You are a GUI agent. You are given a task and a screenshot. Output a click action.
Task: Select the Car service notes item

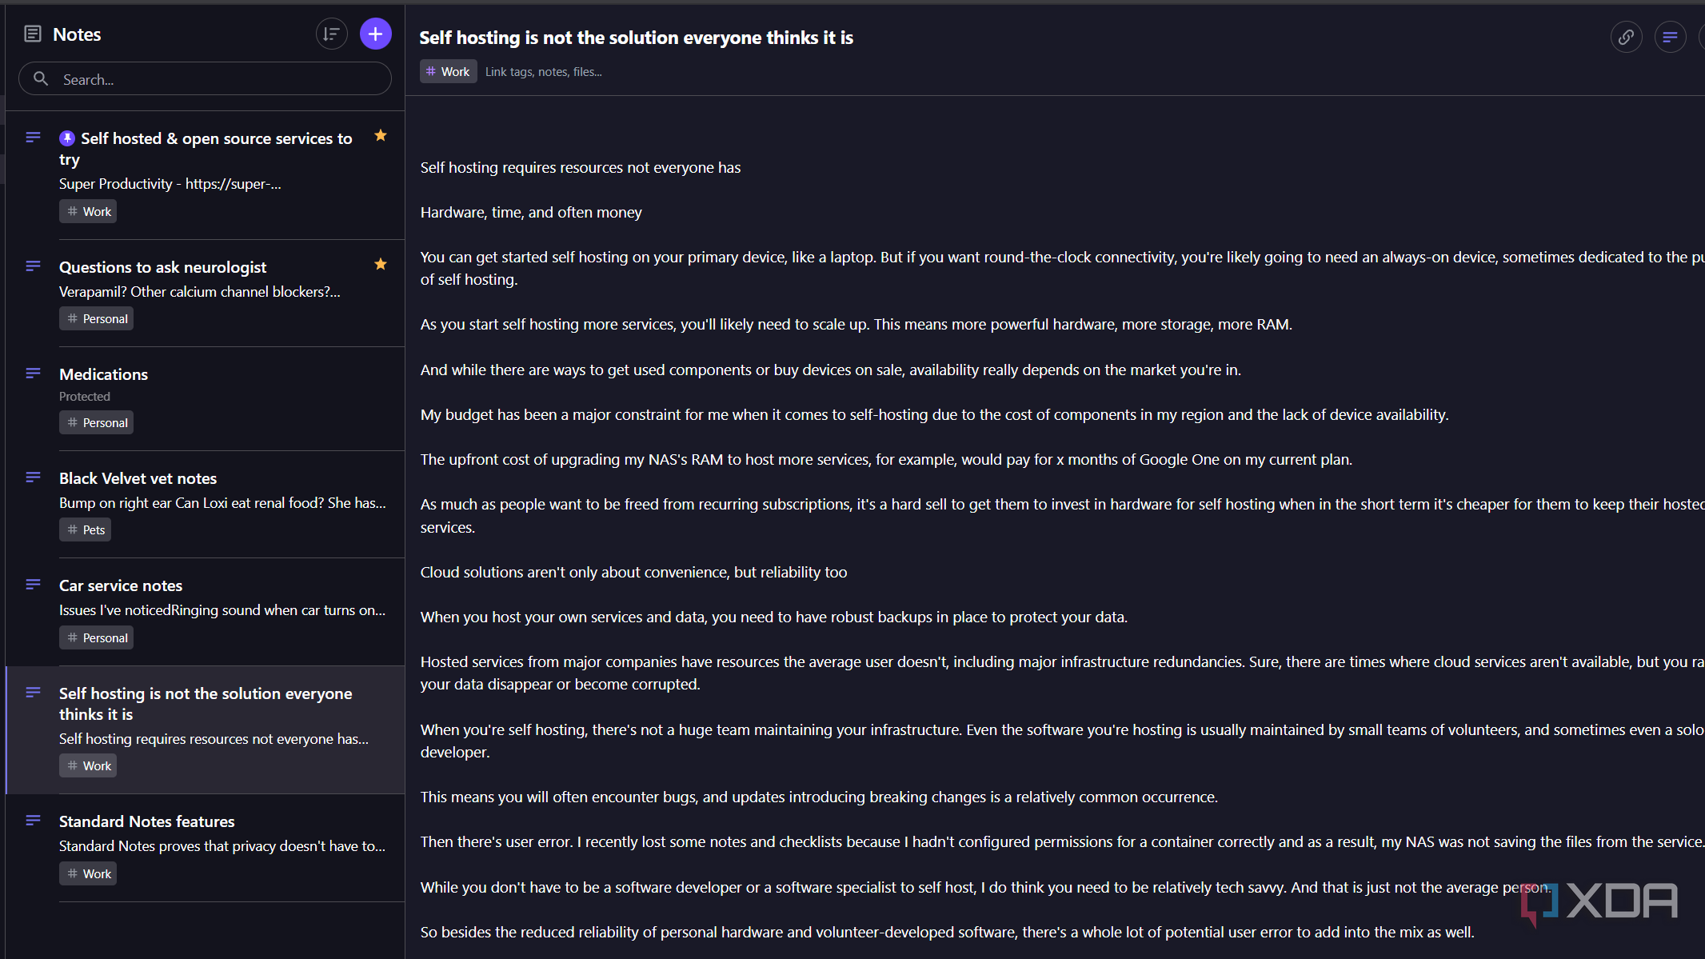[121, 585]
